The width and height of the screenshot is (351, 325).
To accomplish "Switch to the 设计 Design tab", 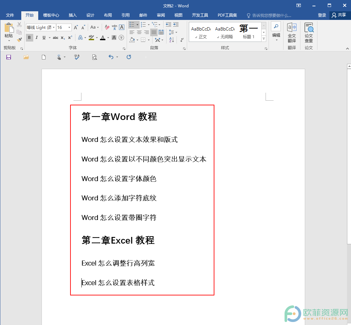I will (90, 15).
